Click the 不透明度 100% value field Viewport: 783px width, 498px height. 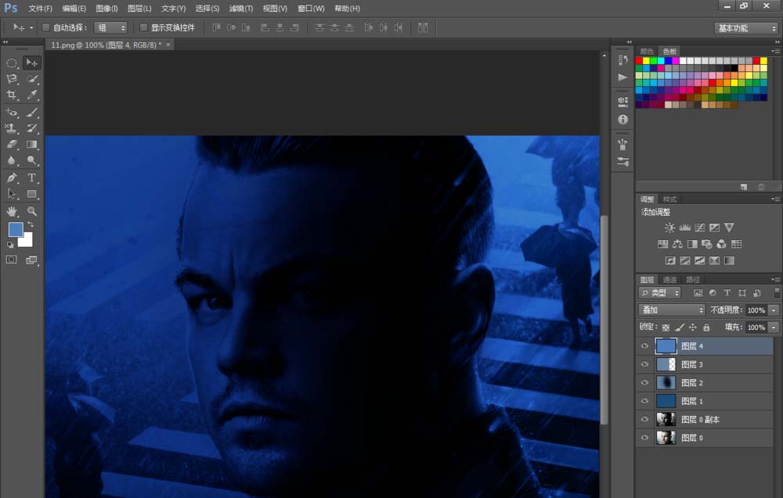point(756,310)
